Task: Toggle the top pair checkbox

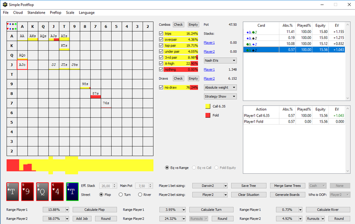Action: 161,46
